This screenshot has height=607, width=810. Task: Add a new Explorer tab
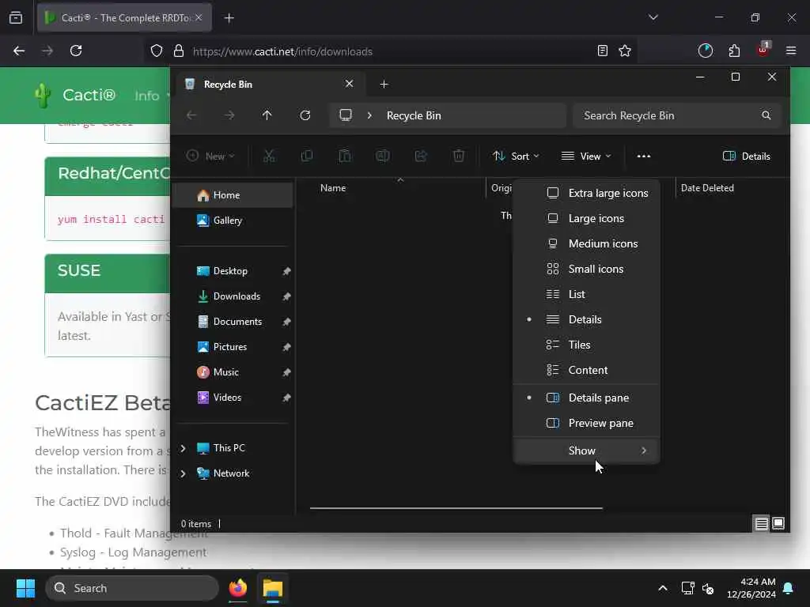click(x=384, y=84)
